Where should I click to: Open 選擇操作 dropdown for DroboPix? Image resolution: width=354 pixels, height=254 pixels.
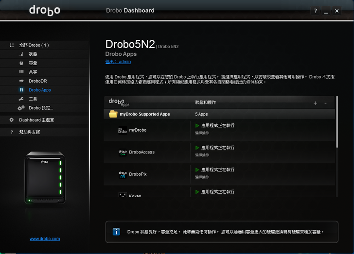coord(202,177)
